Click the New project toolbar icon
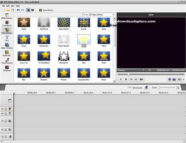Image resolution: width=186 pixels, height=143 pixels. coord(4,10)
